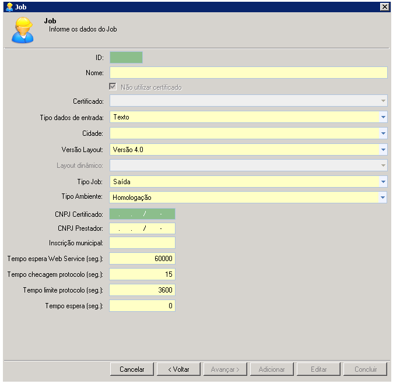Screen dimensions: 393x384
Task: Close the Job dialog window
Action: (x=384, y=6)
